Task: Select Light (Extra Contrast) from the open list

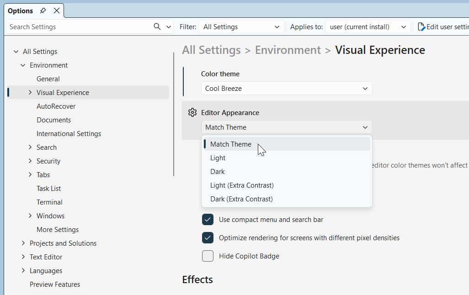Action: pyautogui.click(x=242, y=185)
